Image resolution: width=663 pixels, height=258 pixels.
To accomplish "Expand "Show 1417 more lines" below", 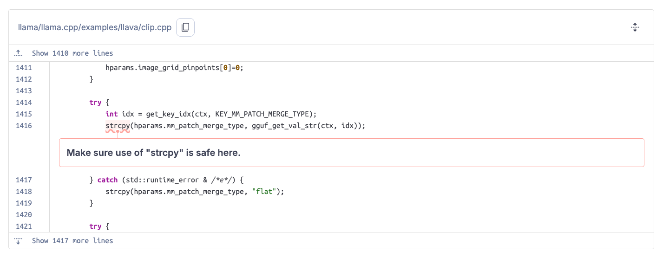I will [72, 241].
